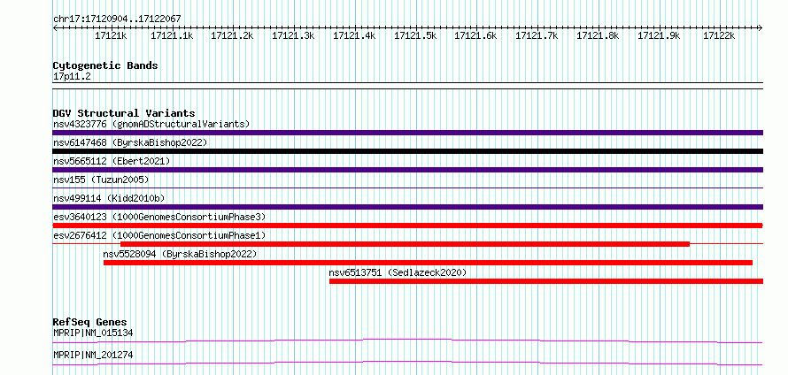788x375 pixels.
Task: Click the purple bar under nsv499114
Action: coord(407,207)
